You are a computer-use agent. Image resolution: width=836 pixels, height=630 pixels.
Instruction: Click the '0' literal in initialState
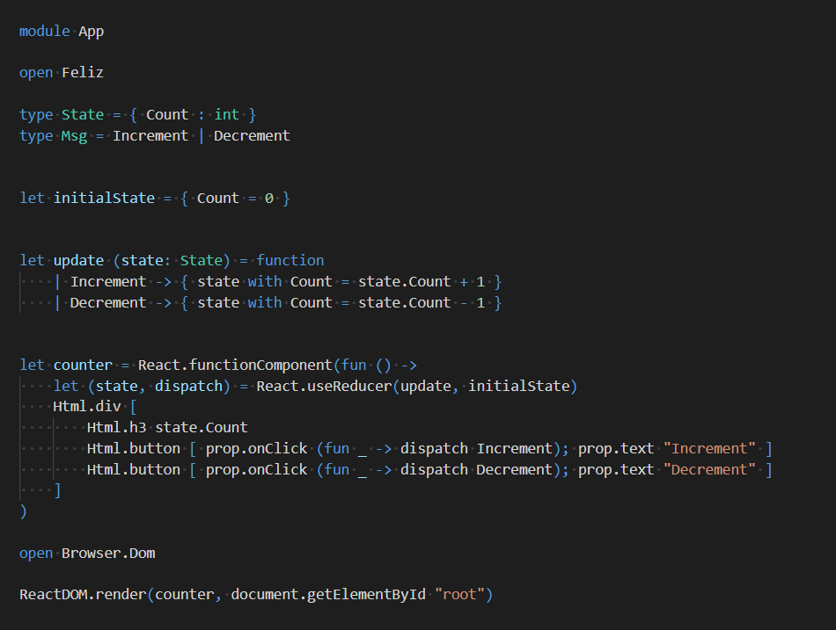269,198
